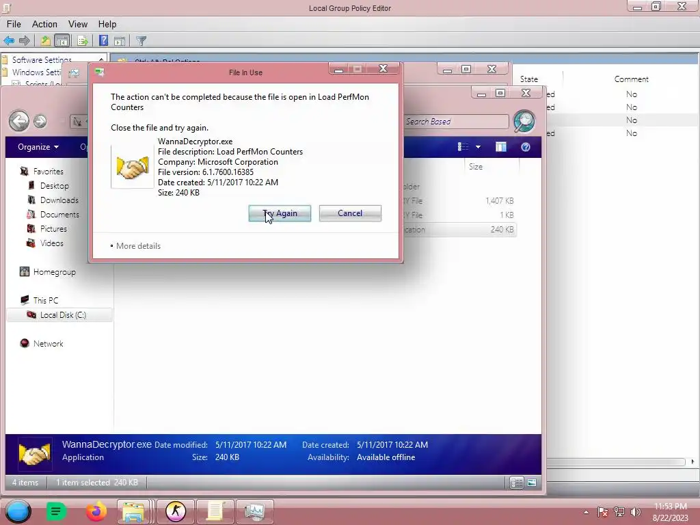Click the Comment column header
Screen dimensions: 700x525
coord(631,79)
